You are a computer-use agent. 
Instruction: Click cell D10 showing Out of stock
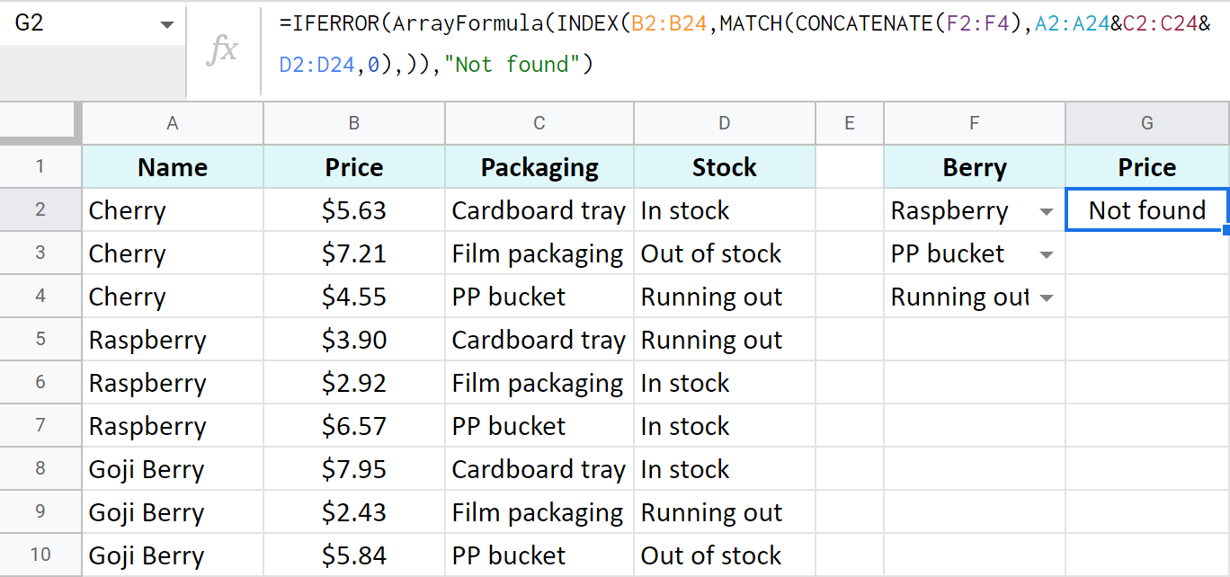(724, 555)
